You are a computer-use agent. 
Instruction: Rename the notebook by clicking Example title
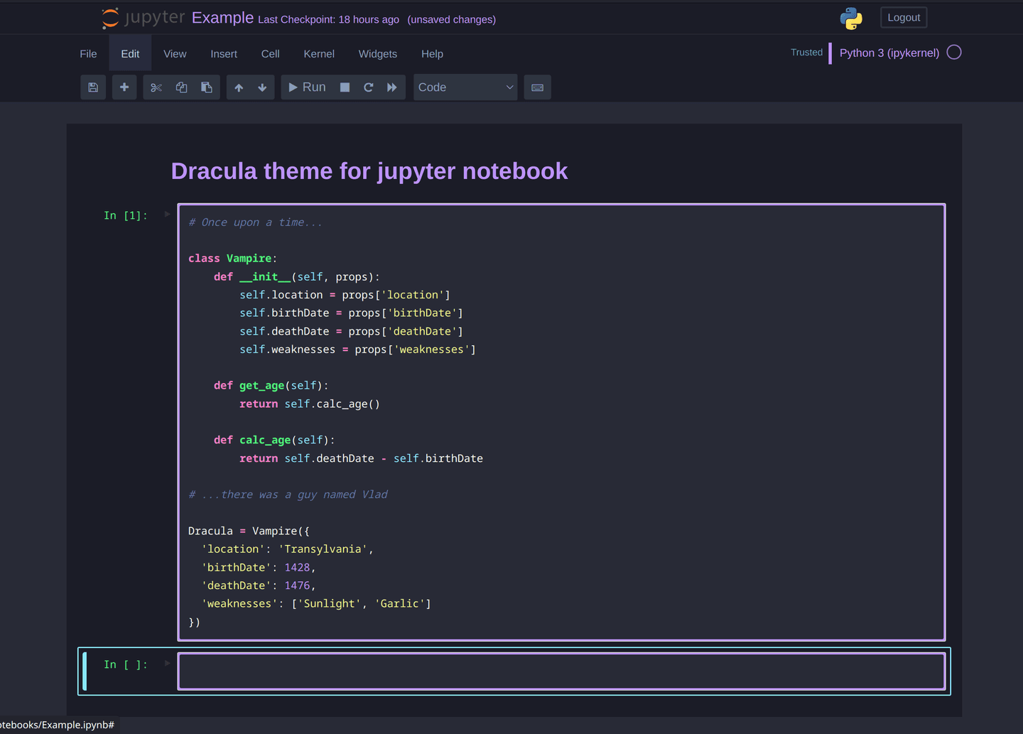222,18
